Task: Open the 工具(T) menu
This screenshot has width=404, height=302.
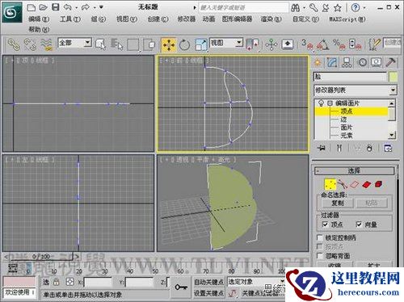Action: point(70,19)
